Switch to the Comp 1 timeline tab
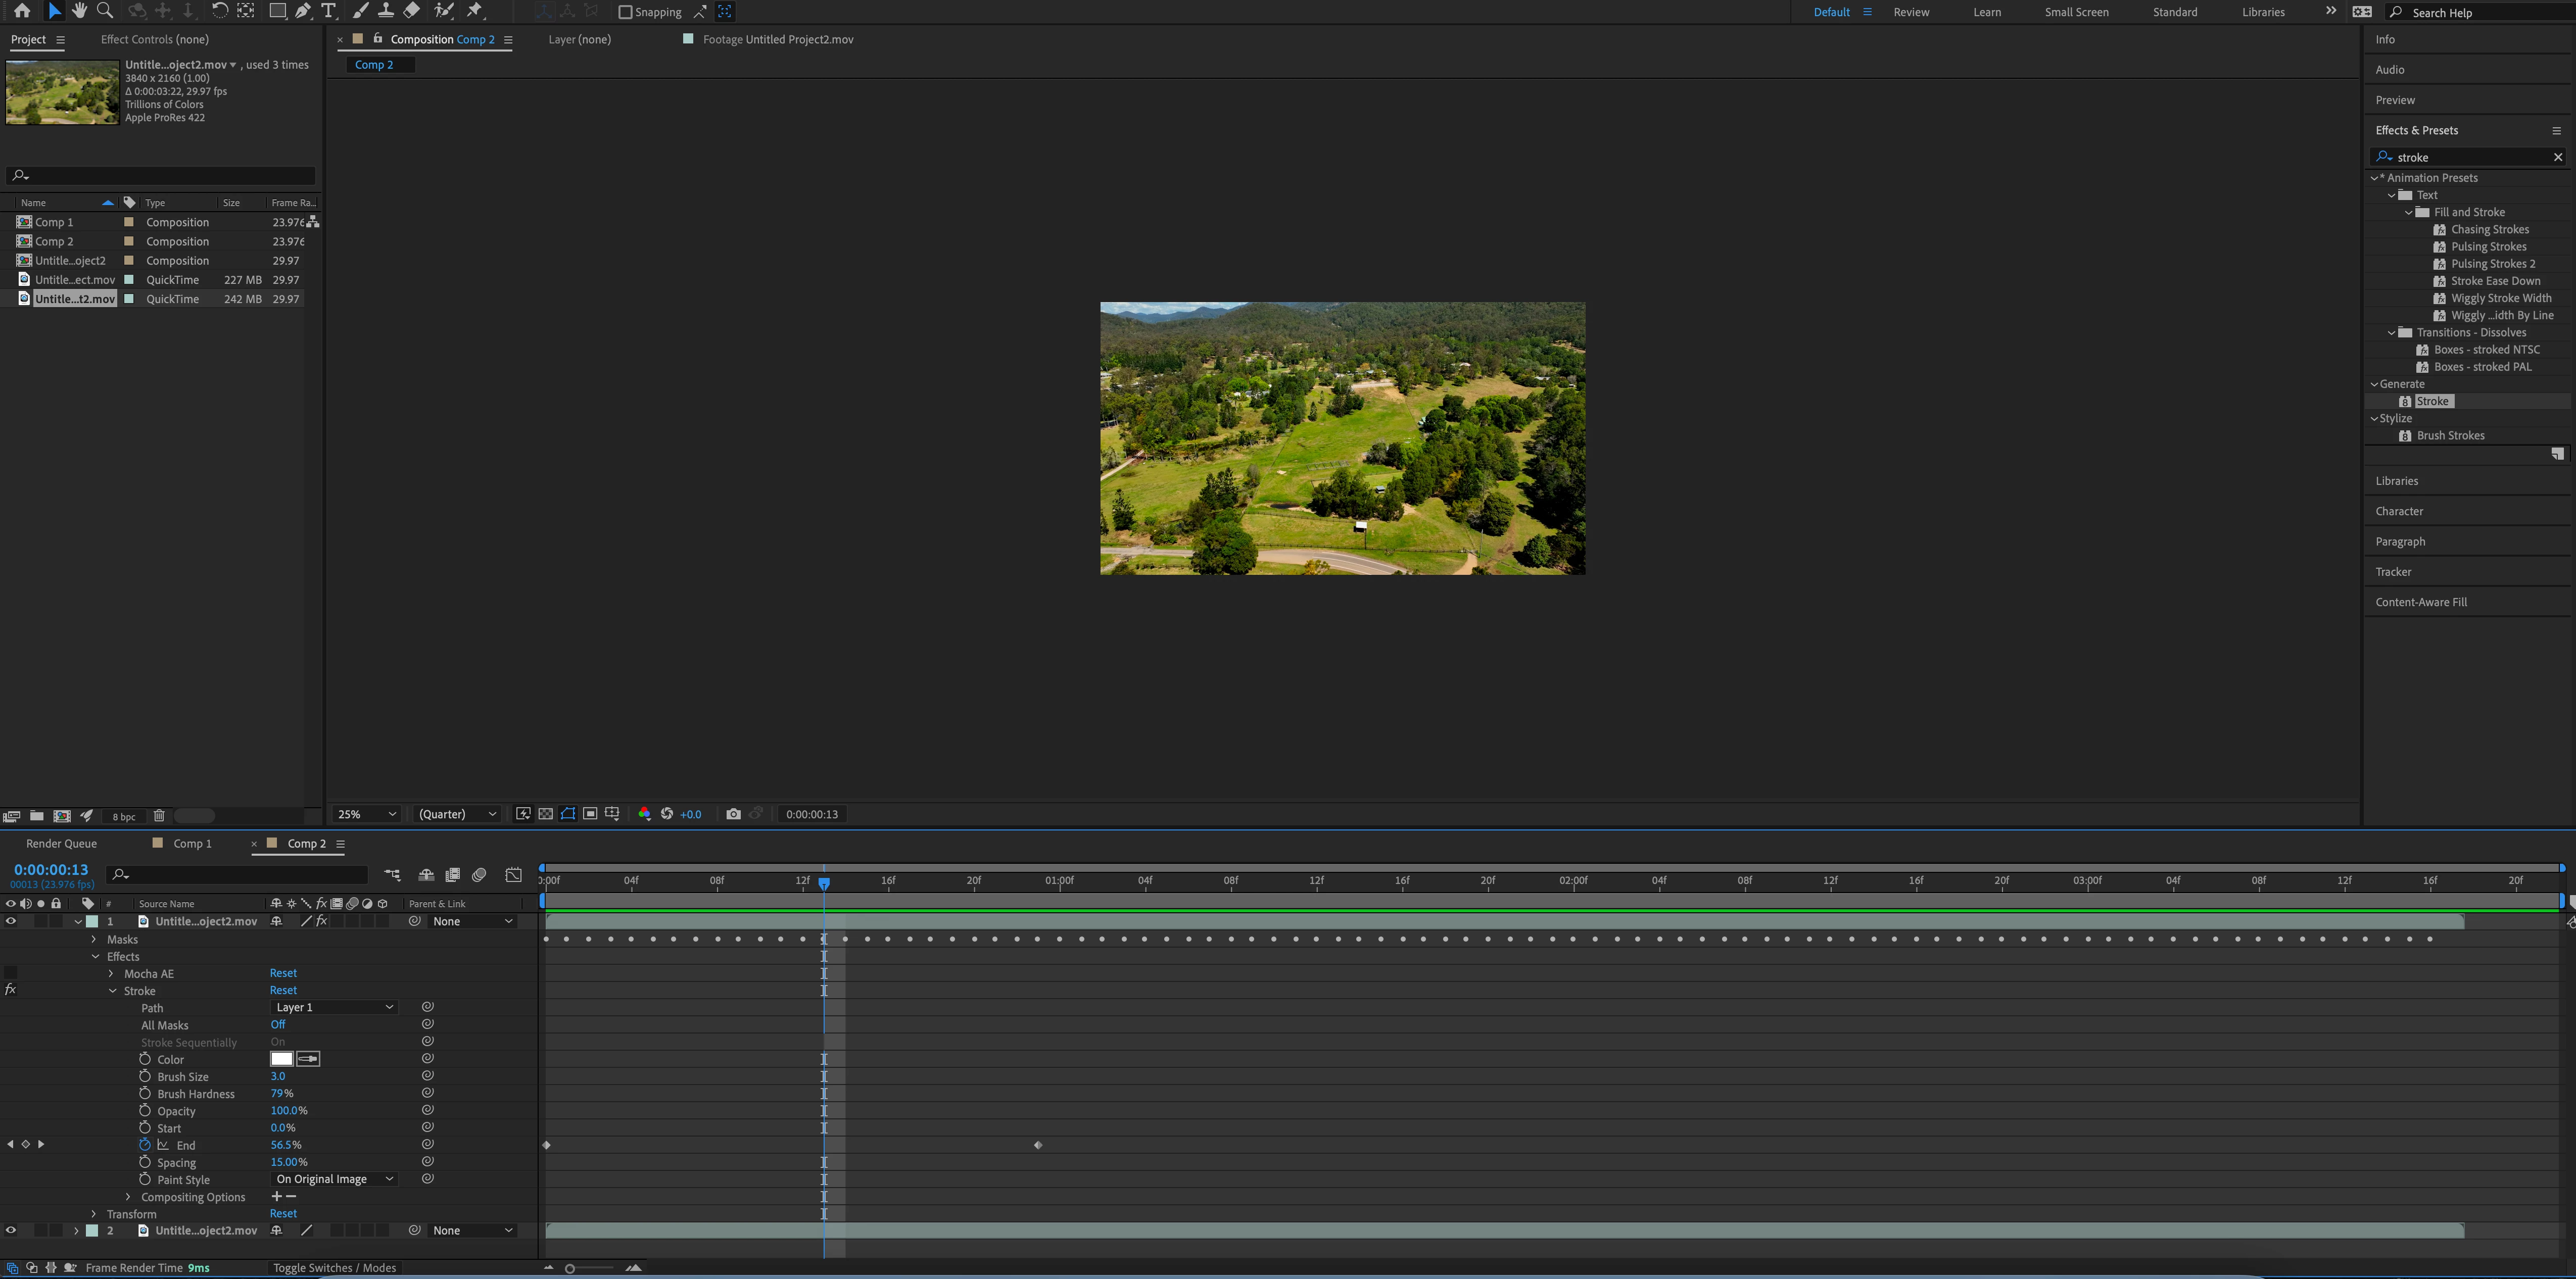The height and width of the screenshot is (1279, 2576). pyautogui.click(x=192, y=844)
